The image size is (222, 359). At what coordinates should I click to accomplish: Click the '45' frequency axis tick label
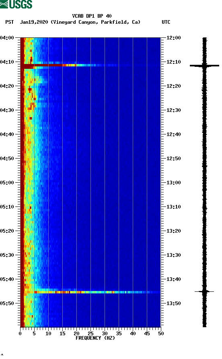point(147,334)
